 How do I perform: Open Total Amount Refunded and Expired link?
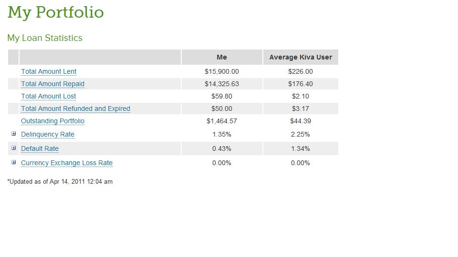[76, 109]
